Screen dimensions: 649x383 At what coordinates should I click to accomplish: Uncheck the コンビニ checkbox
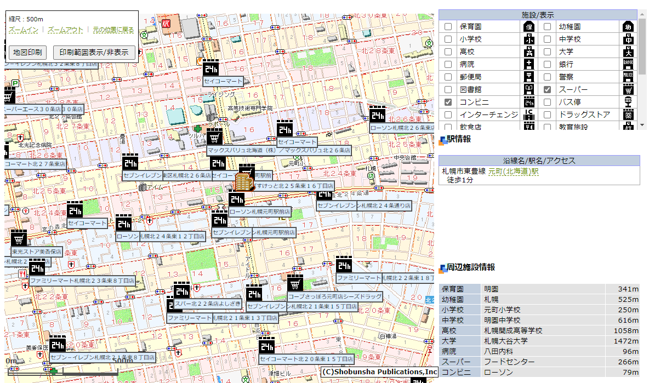point(448,102)
